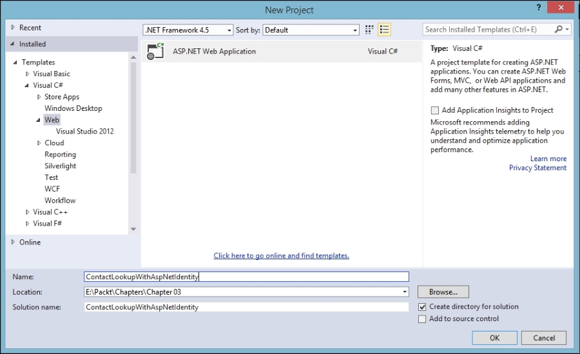Click the go online and find templates link
The height and width of the screenshot is (354, 580).
(281, 256)
